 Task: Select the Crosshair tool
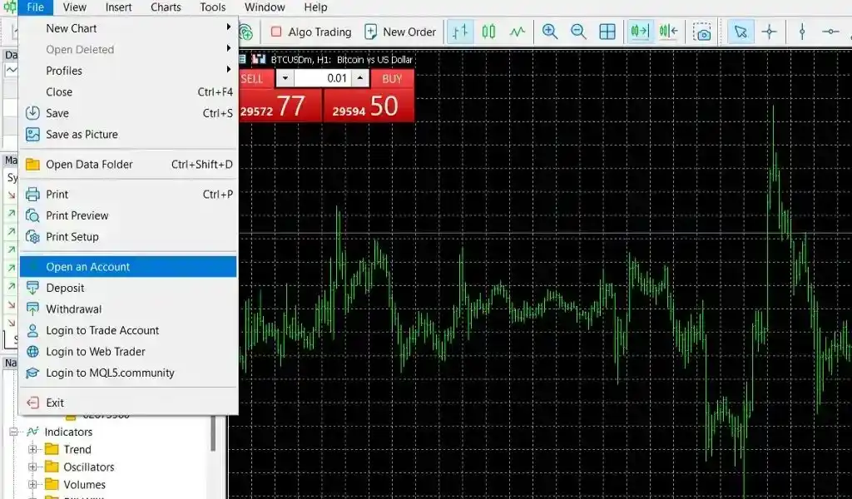point(770,32)
